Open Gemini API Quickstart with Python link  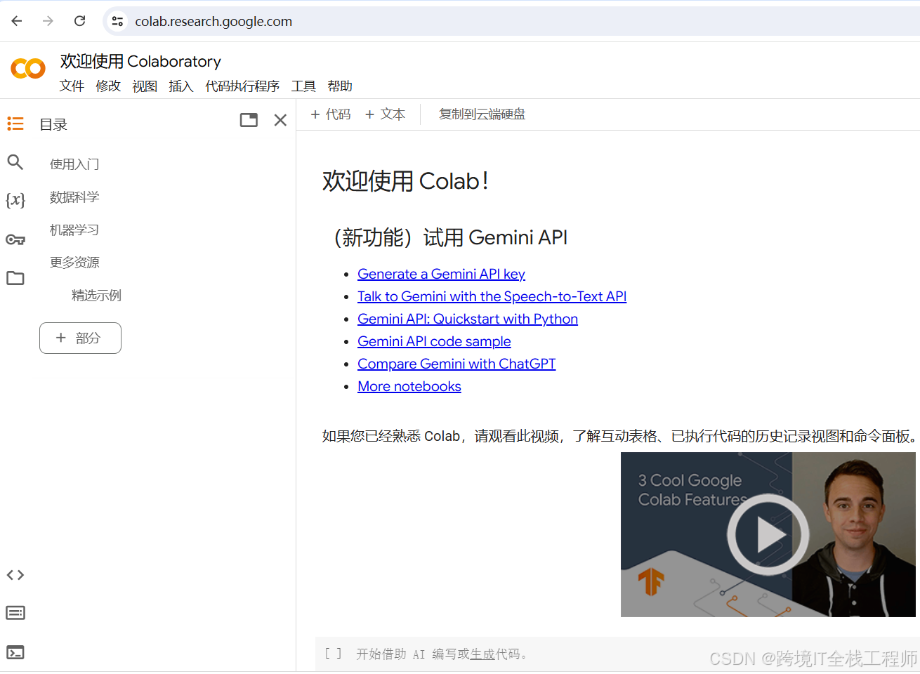tap(468, 319)
